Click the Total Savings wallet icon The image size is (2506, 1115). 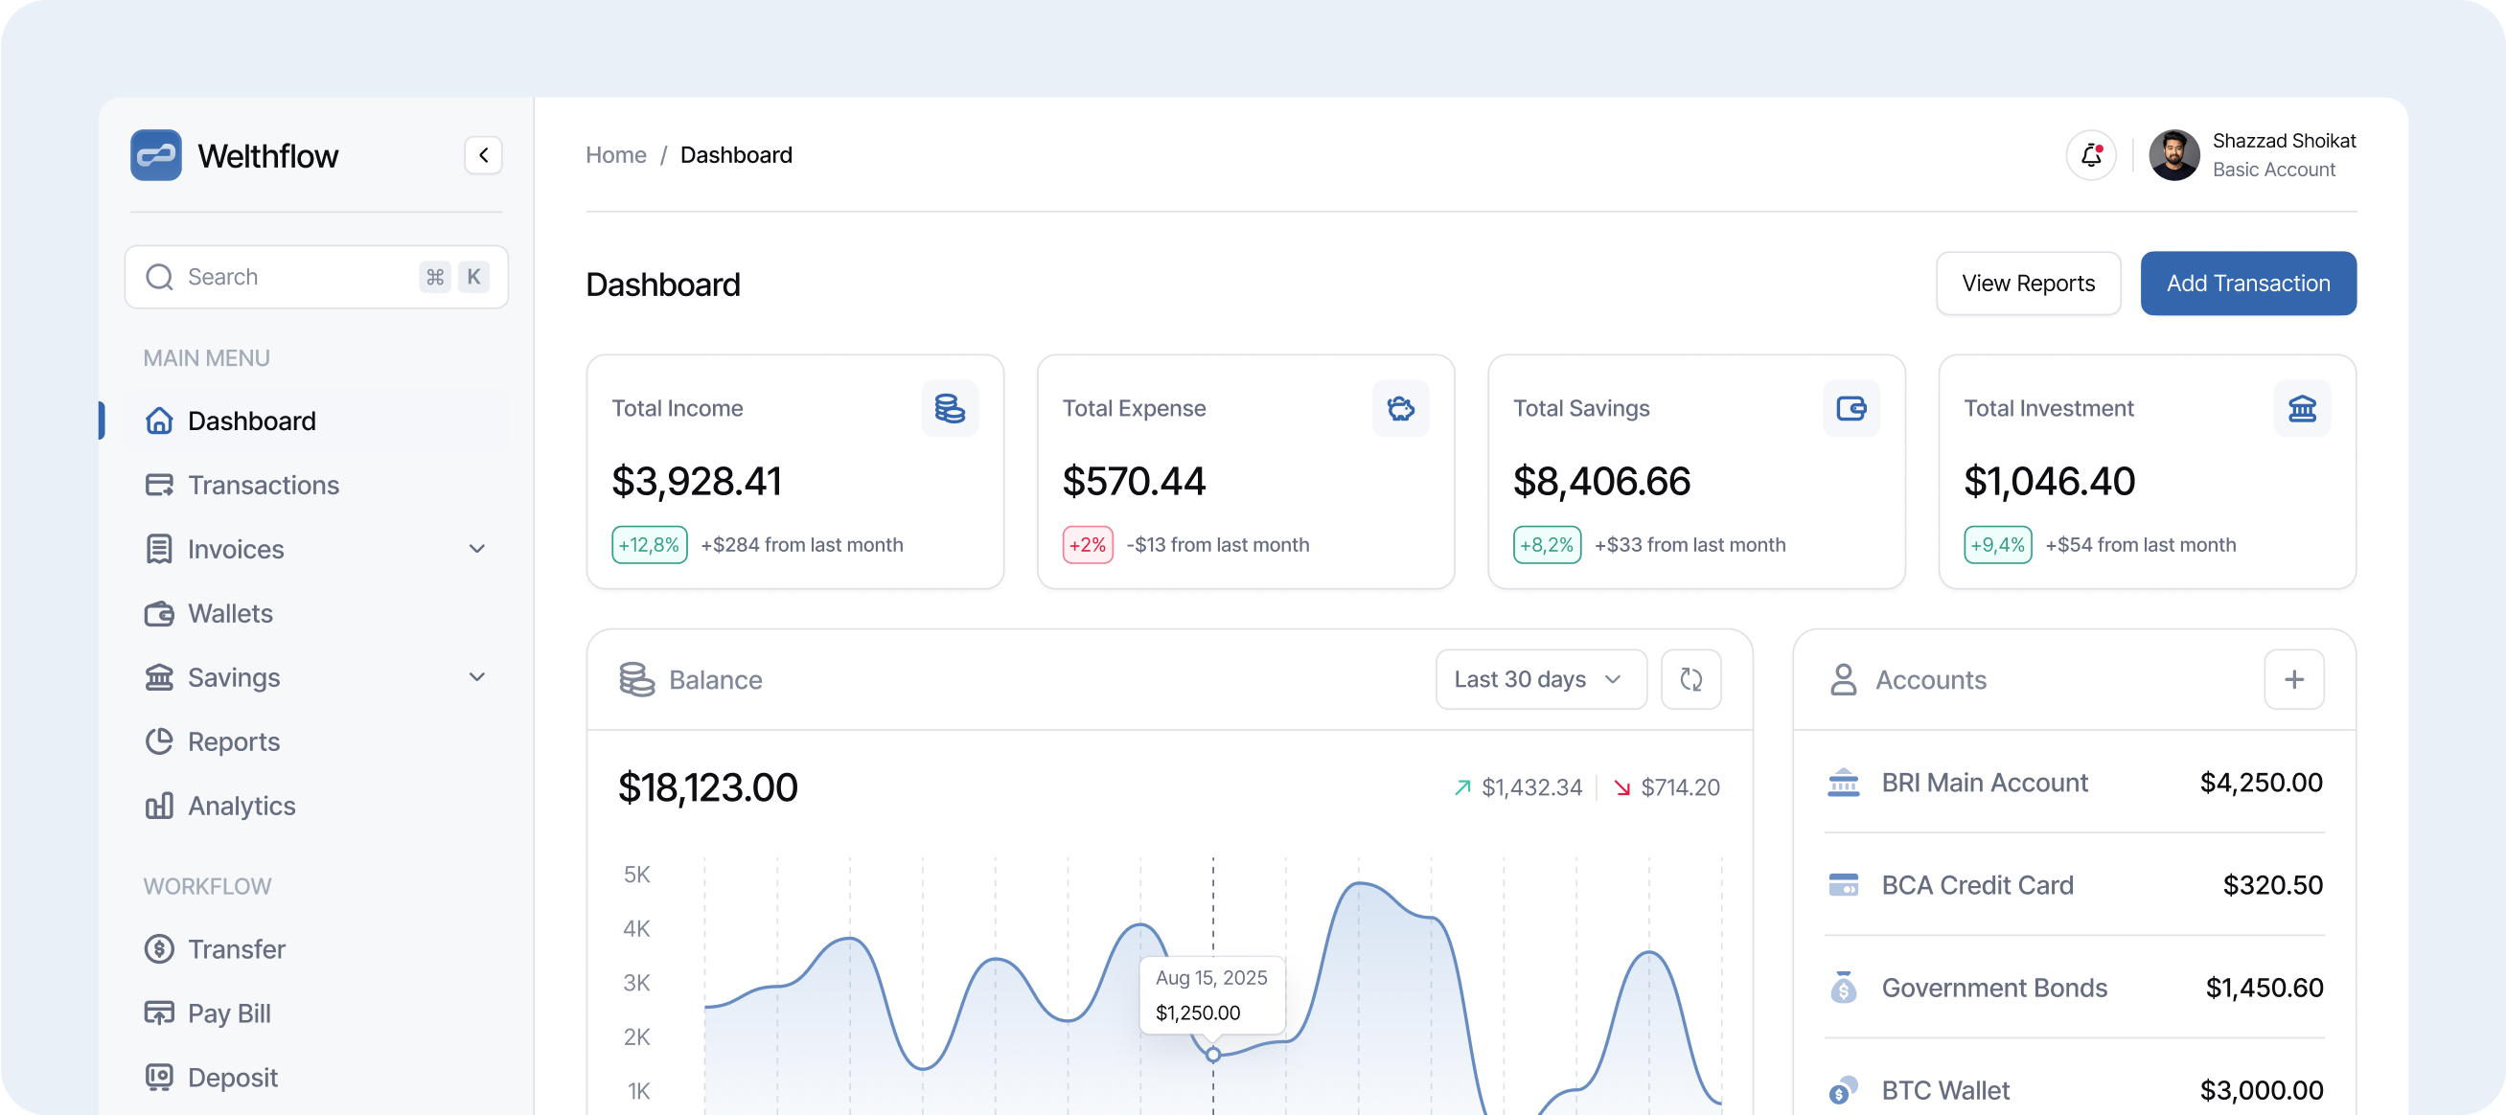(1851, 408)
